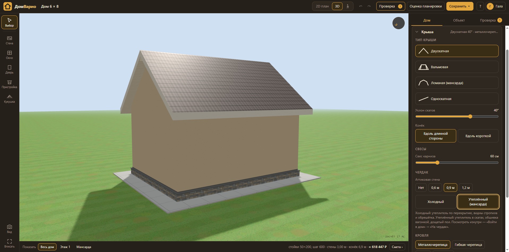Image resolution: width=509 pixels, height=252 pixels.
Task: Choose the Окно window tool
Action: point(9,55)
